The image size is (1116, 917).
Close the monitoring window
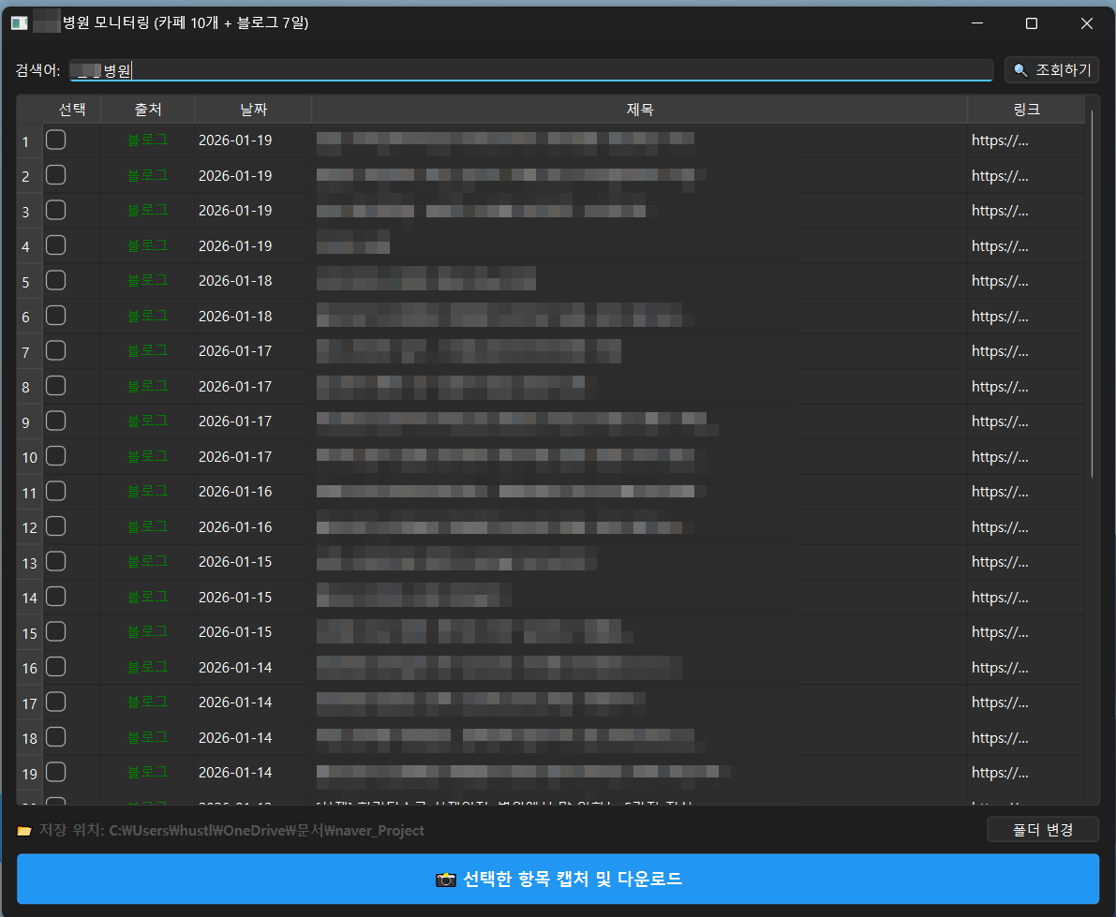[1086, 22]
